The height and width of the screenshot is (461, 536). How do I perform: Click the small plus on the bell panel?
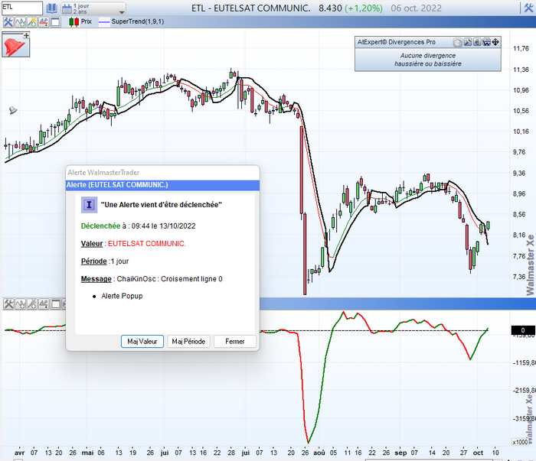[x=26, y=35]
